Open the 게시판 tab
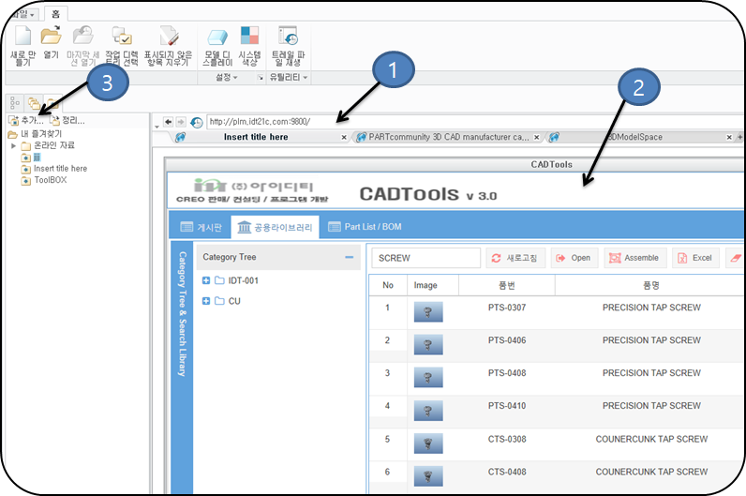The height and width of the screenshot is (496, 746). point(201,227)
